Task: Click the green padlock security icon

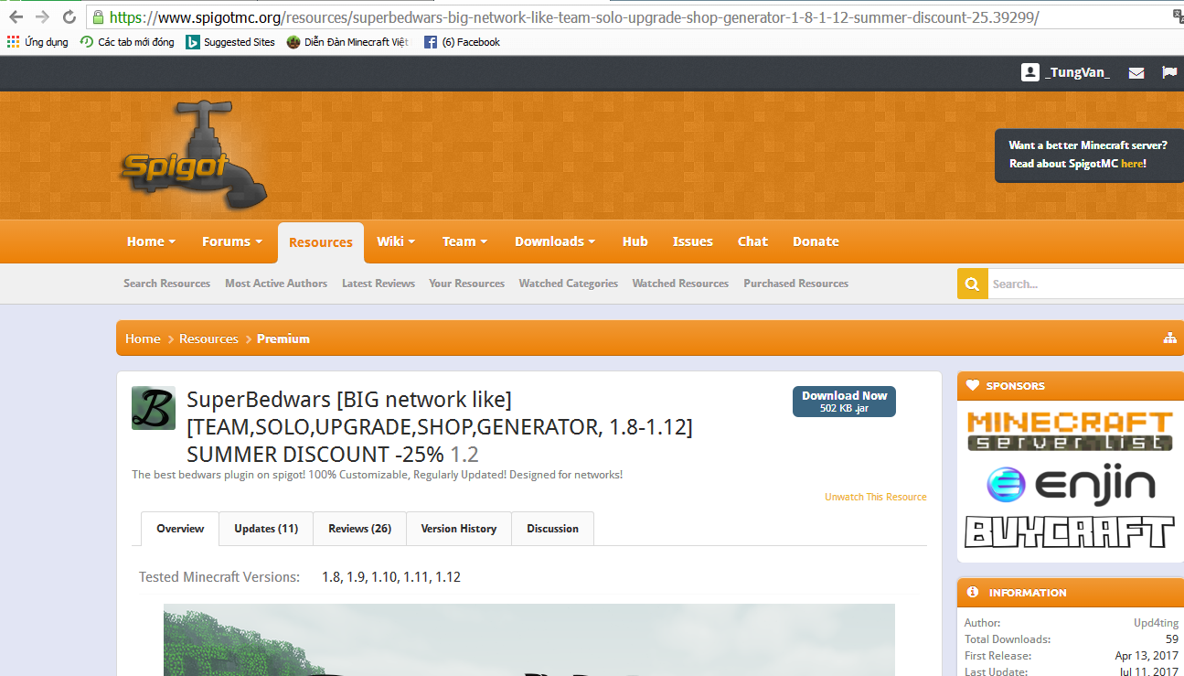Action: tap(98, 17)
